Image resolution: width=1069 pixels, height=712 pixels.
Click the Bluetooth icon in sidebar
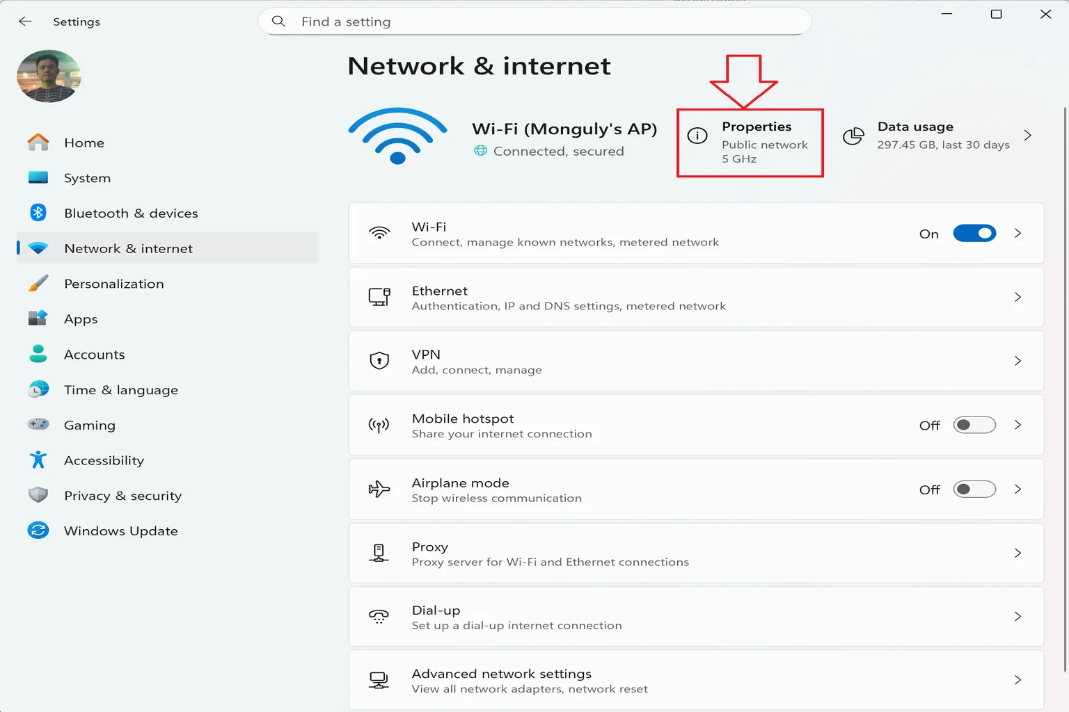coord(38,213)
